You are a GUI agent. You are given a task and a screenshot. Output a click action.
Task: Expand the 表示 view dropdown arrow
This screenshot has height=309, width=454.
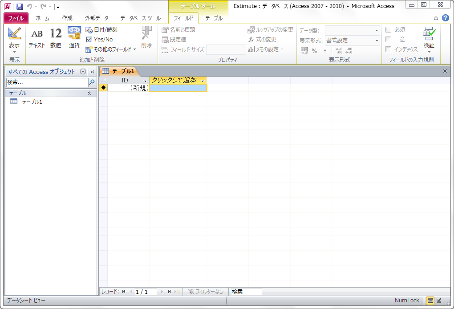pos(14,52)
